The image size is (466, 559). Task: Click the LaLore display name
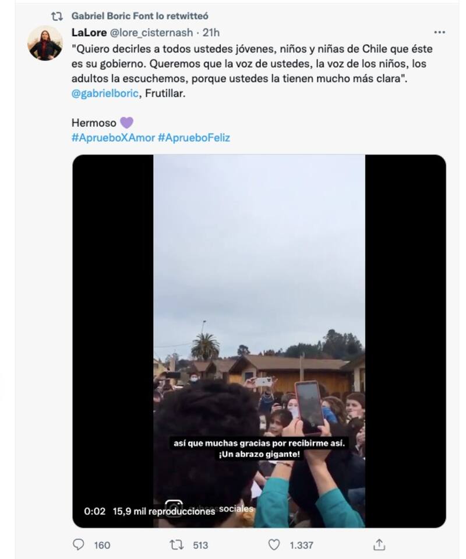(89, 33)
